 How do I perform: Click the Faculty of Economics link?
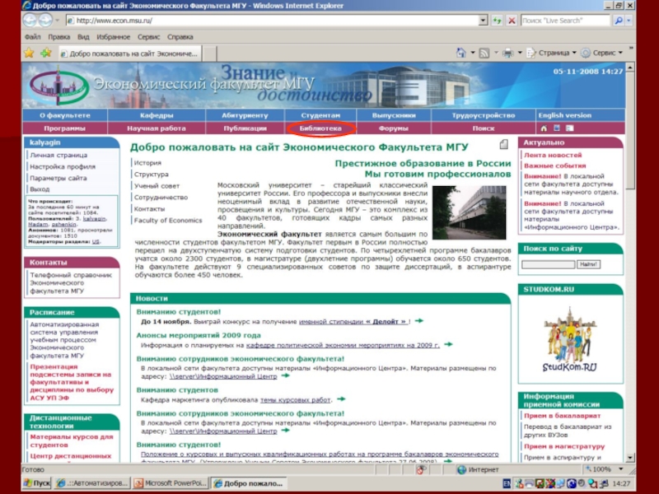tap(168, 220)
